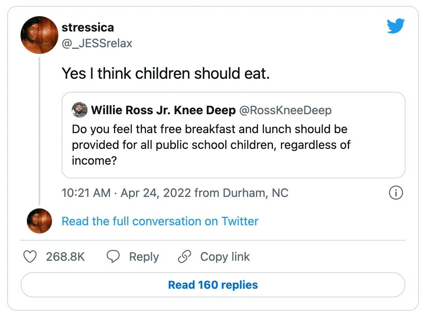
Task: Select the Durham, NC location text
Action: coord(255,193)
